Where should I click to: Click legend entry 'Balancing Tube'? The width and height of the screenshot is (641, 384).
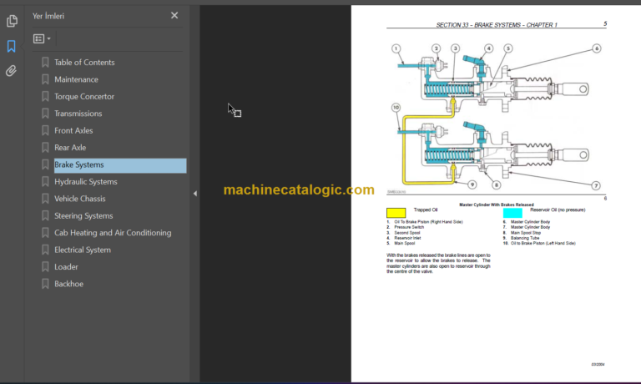(x=525, y=238)
